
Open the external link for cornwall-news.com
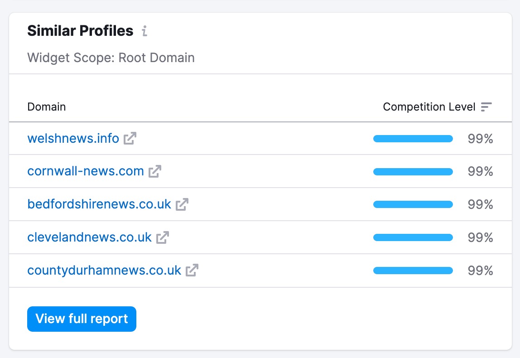[155, 172]
